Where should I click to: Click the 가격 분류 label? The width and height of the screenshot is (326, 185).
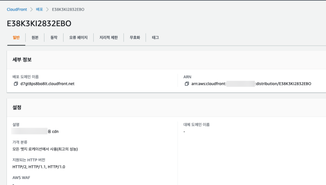(x=20, y=142)
